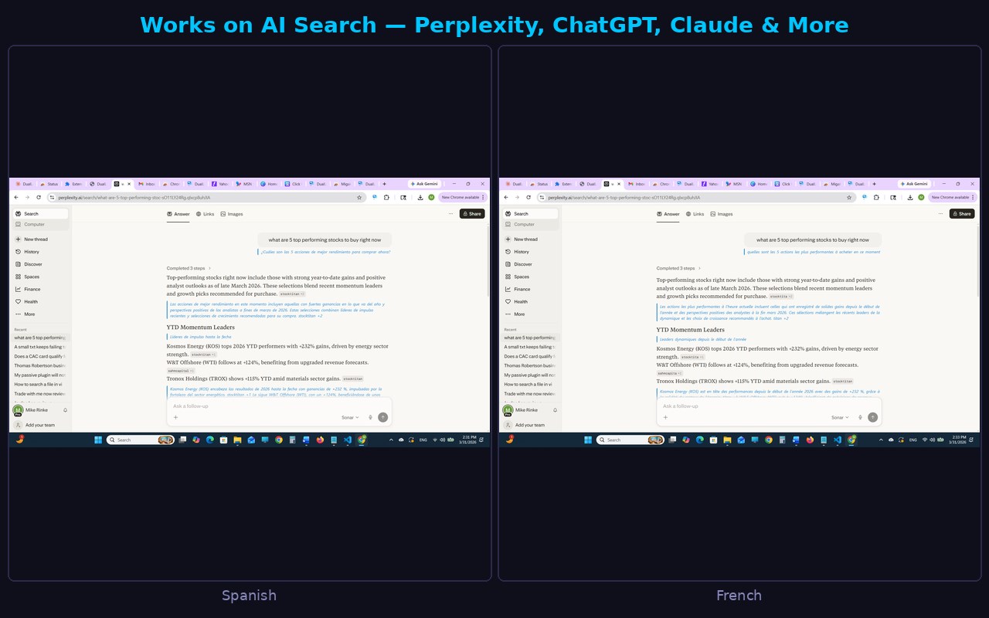Click the 'Ask a follow-up' field in French screenshot

point(769,406)
